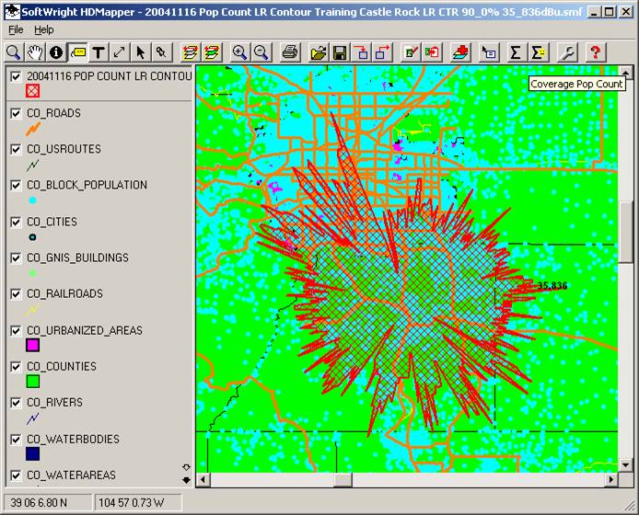
Task: Toggle the CO_USROUTES layer checkbox
Action: [x=16, y=149]
